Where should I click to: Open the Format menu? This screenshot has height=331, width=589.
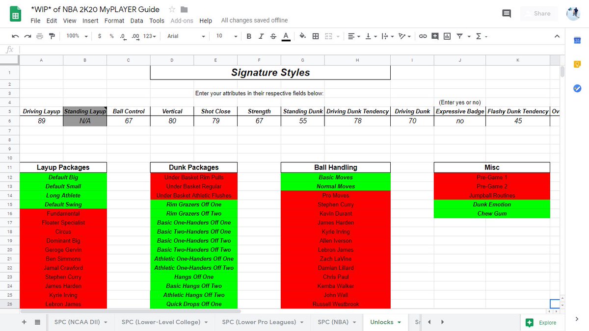[x=114, y=21]
